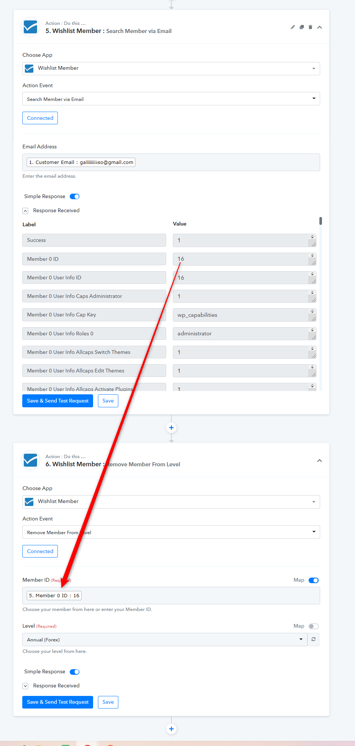Click the Save button in step 6
This screenshot has width=355, height=746.
pyautogui.click(x=108, y=702)
